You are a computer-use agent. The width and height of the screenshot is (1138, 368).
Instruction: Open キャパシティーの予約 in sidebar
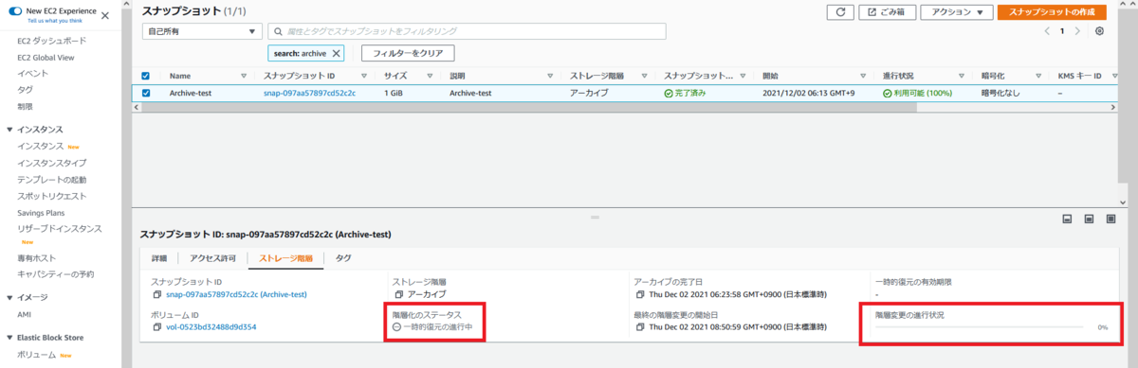56,274
